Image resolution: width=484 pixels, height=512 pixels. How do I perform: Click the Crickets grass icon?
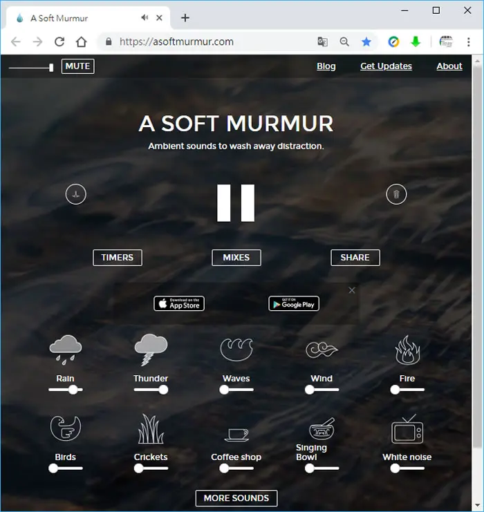[151, 428]
